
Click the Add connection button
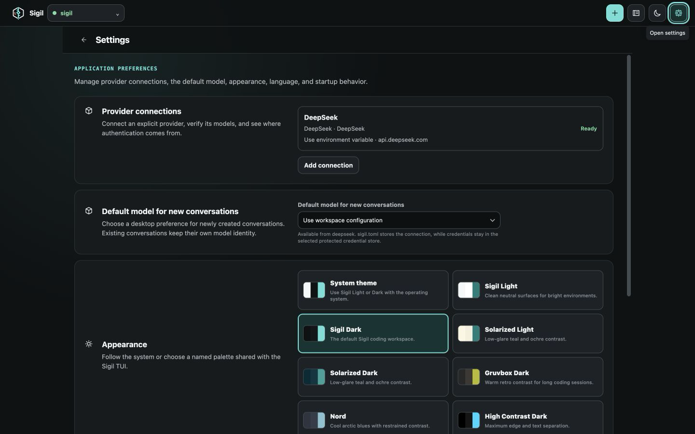(328, 165)
